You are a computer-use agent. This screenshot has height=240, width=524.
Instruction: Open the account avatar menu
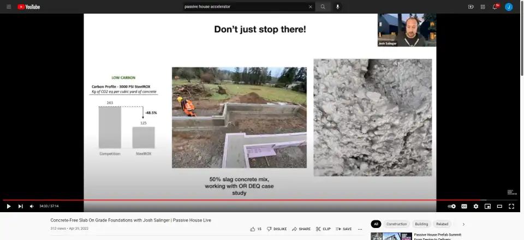point(509,7)
